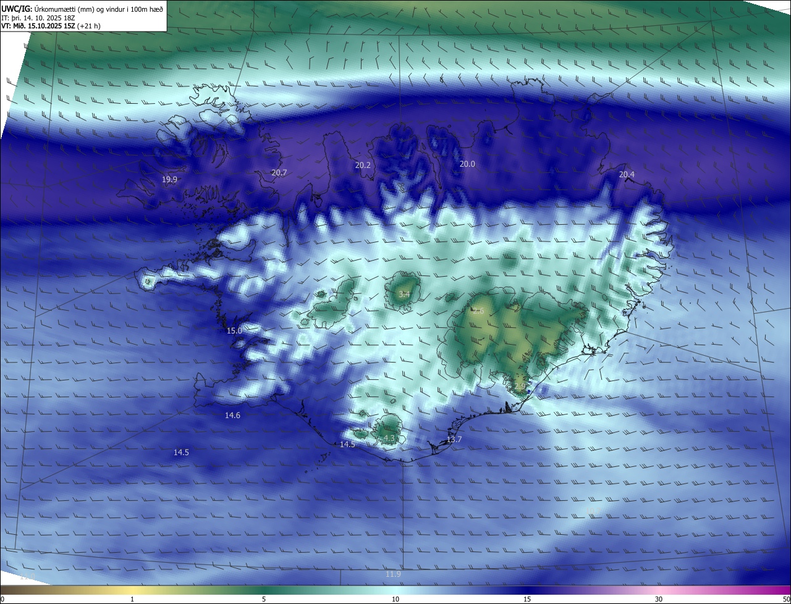Click the legend tick label '15'
Viewport: 791px width, 604px height.
527,599
